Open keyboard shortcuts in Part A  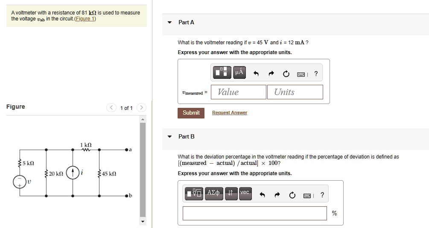click(x=302, y=74)
